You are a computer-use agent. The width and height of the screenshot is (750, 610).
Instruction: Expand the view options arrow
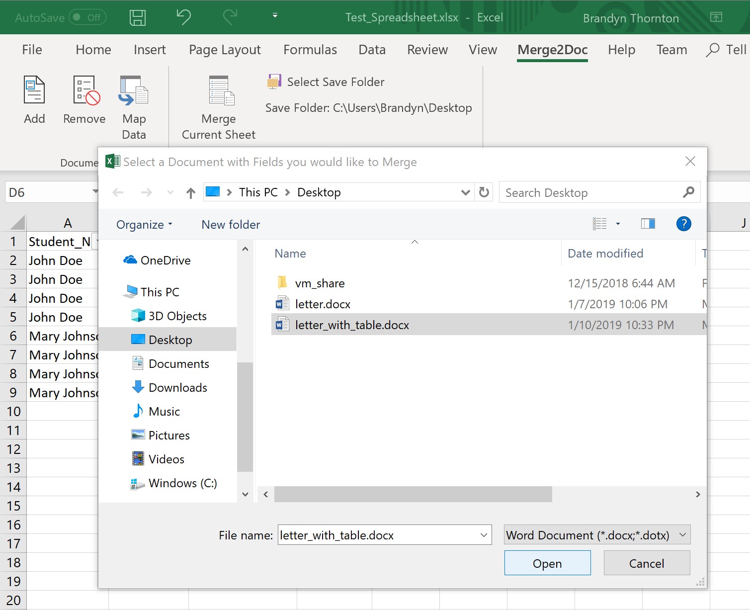coord(618,224)
